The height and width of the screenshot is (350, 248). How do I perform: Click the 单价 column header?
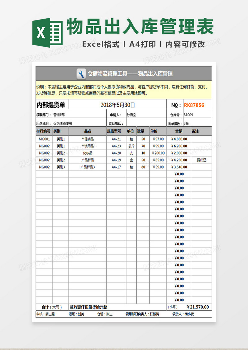pyautogui.click(x=158, y=131)
